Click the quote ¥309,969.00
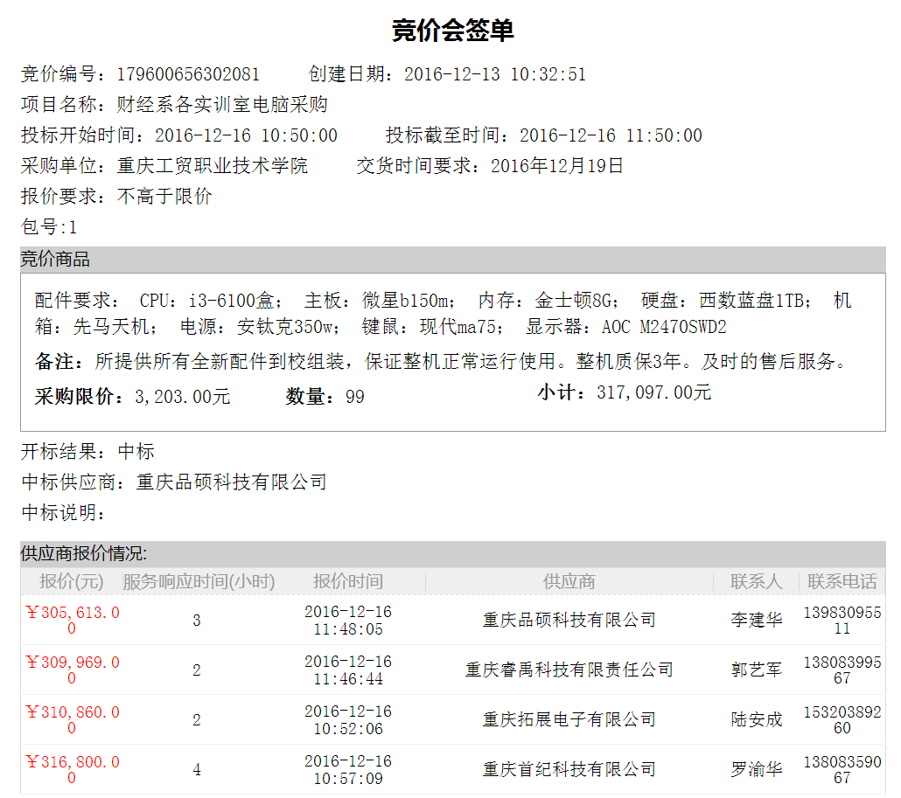 click(x=73, y=670)
